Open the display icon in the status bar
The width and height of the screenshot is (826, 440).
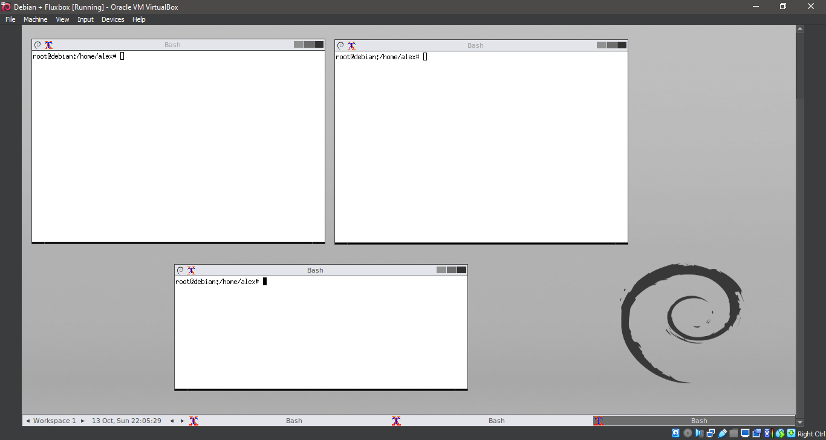[745, 433]
